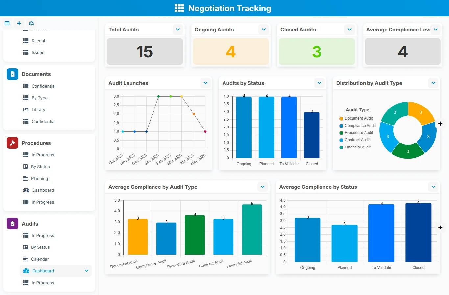449x295 pixels.
Task: Click the board icon for Audits By Status
Action: 25,247
